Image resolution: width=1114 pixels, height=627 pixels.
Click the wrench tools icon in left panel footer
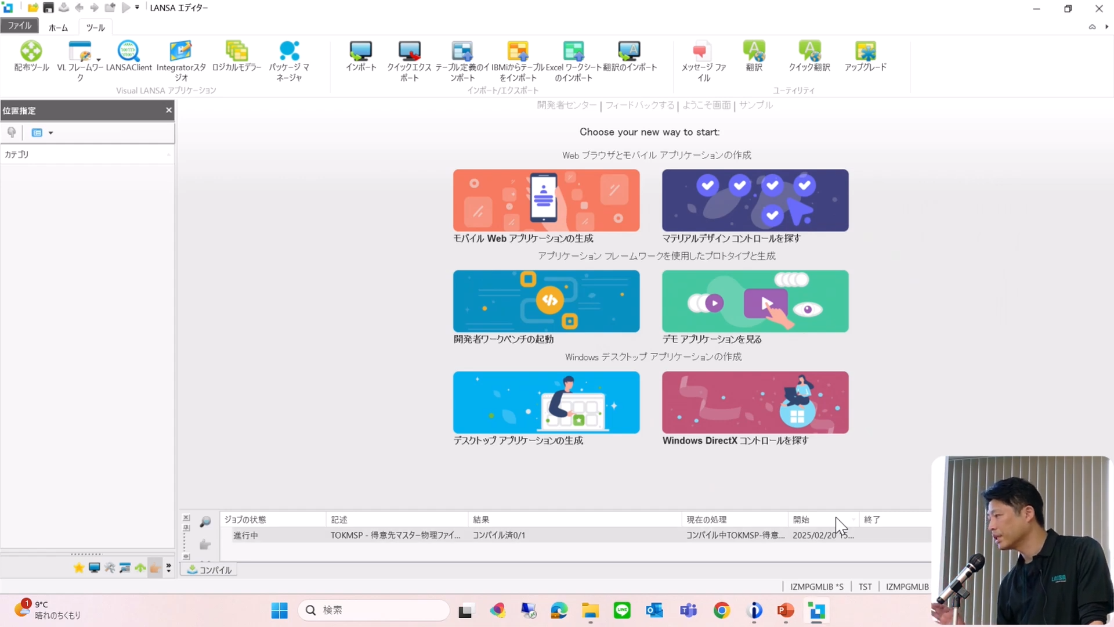(x=110, y=568)
